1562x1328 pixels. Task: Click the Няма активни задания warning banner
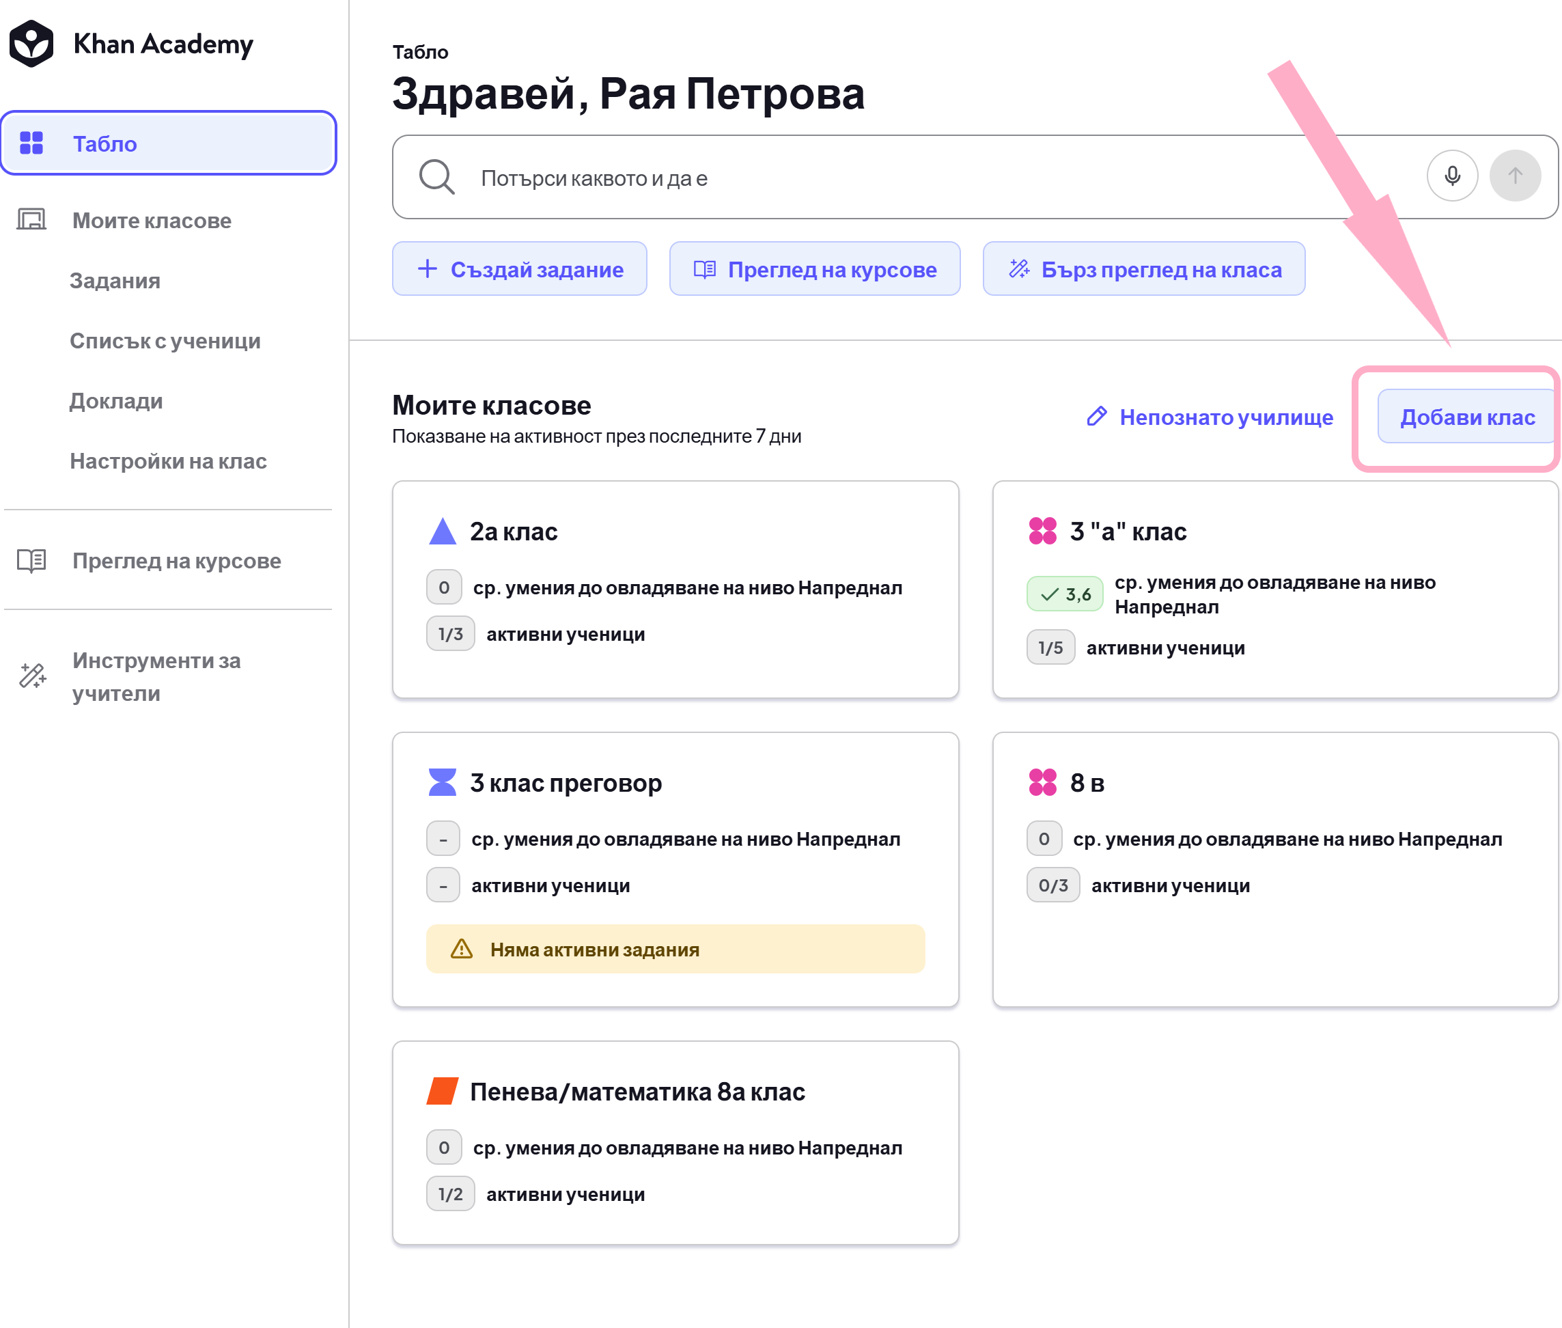675,950
